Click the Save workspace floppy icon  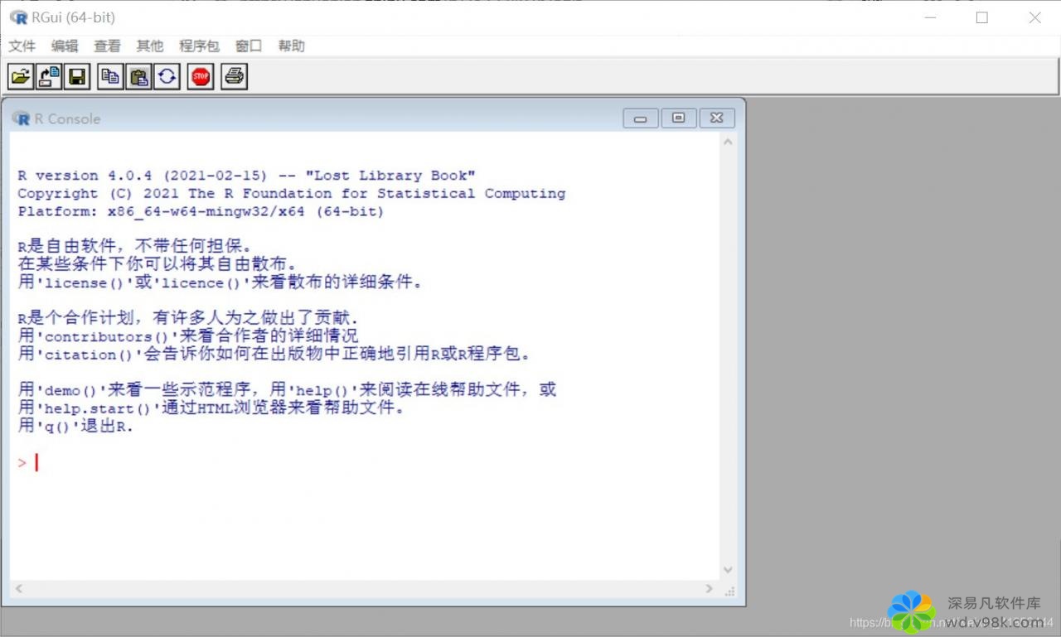77,77
